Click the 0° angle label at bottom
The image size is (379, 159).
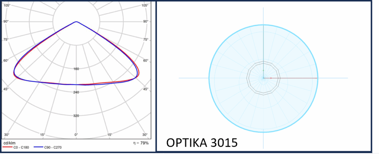(x=76, y=134)
